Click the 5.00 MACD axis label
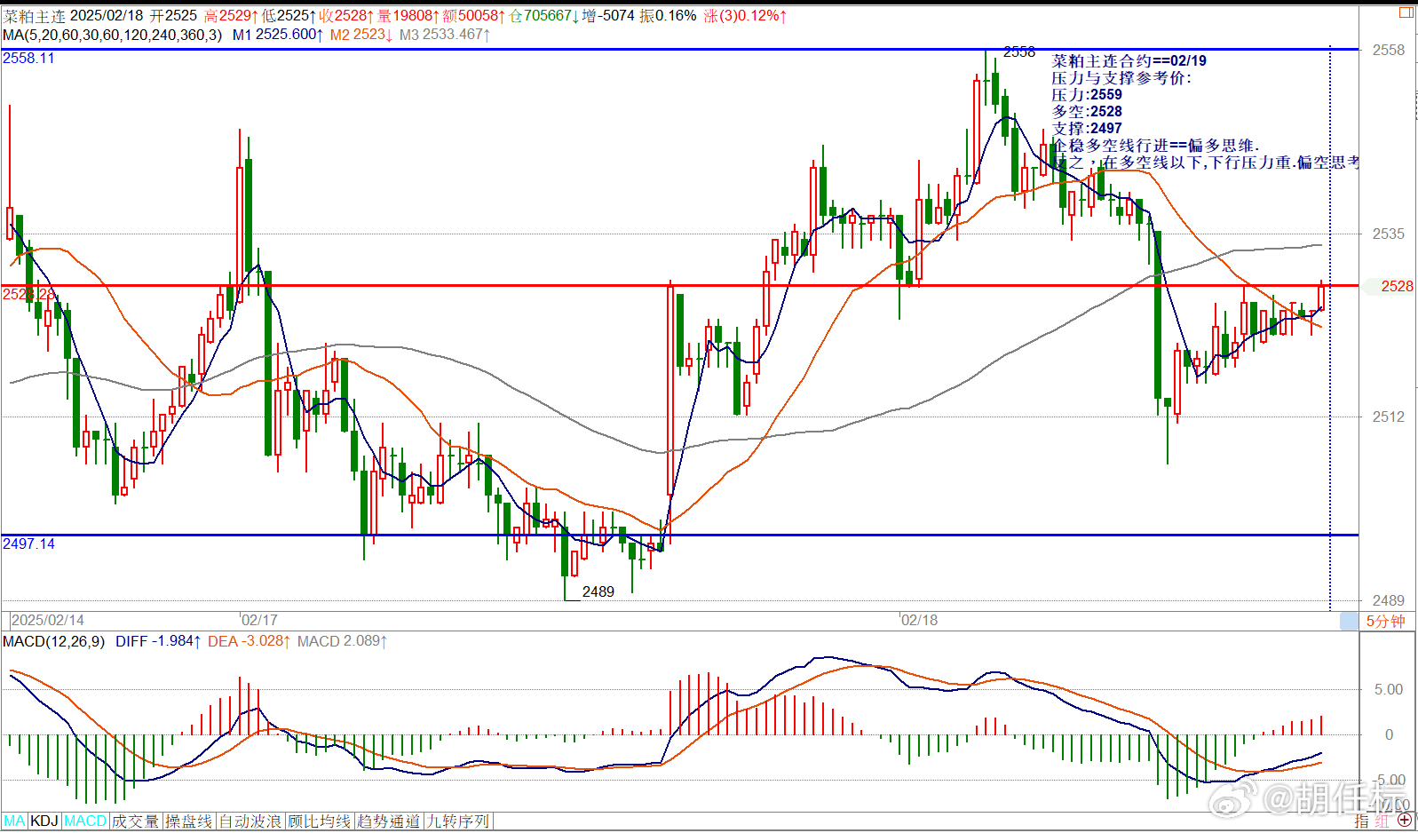The width and height of the screenshot is (1418, 833). [x=1389, y=689]
